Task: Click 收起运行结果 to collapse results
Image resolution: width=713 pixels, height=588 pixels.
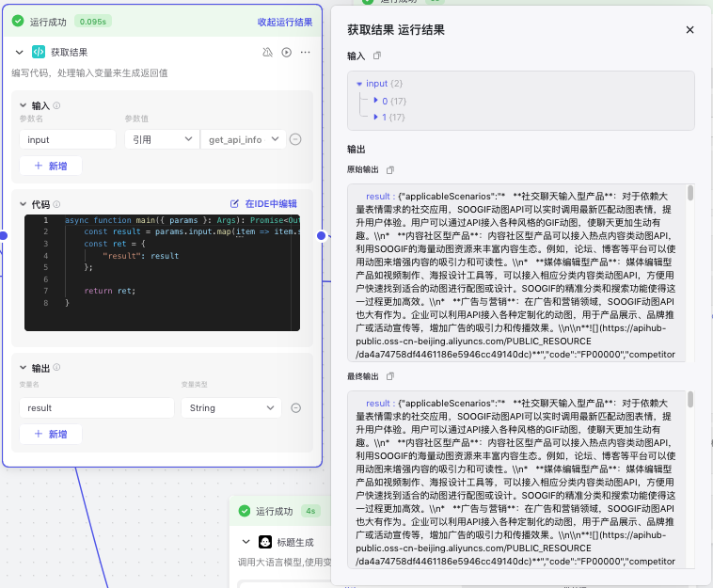Action: (285, 22)
